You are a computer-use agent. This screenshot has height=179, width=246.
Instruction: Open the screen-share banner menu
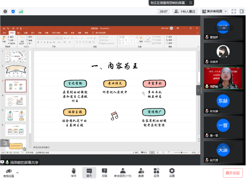click(190, 3)
